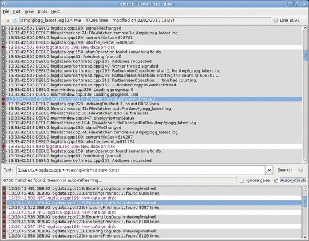The height and width of the screenshot is (241, 309).
Task: Click the marker bullet of Loading progress: 0 line
Action: coord(3,90)
